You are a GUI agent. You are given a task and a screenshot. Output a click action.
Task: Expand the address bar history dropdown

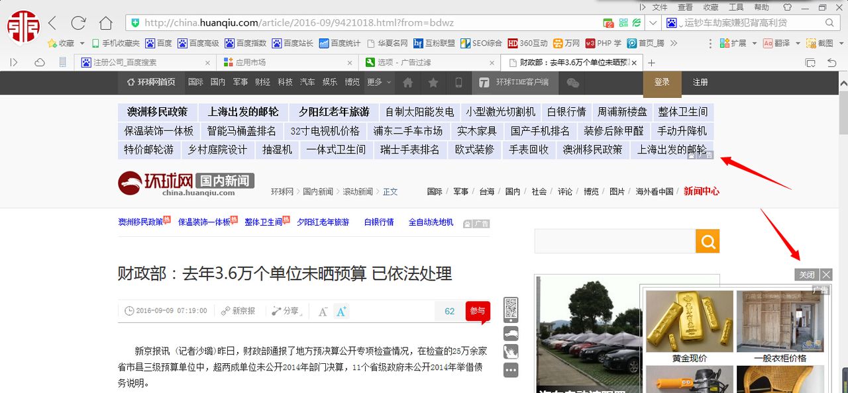tap(654, 22)
